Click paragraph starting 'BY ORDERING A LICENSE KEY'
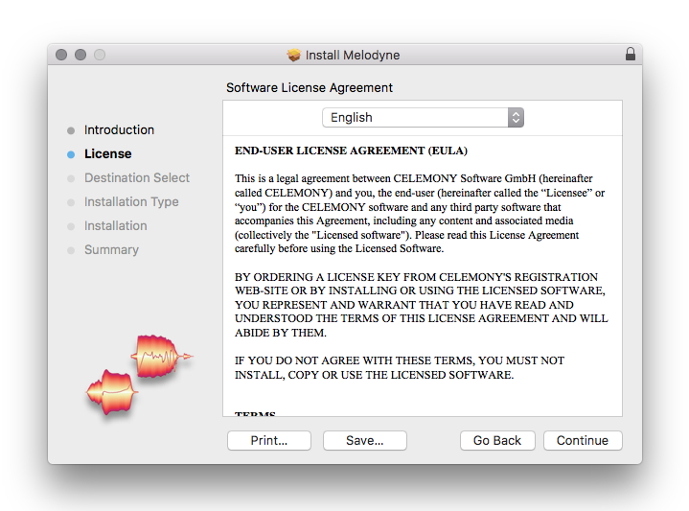 (x=422, y=305)
